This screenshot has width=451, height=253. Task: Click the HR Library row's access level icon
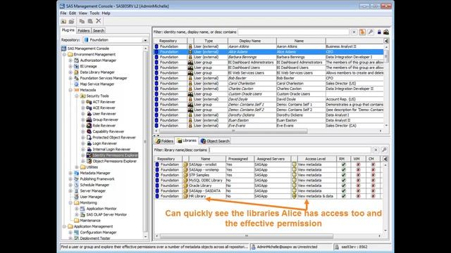295,196
